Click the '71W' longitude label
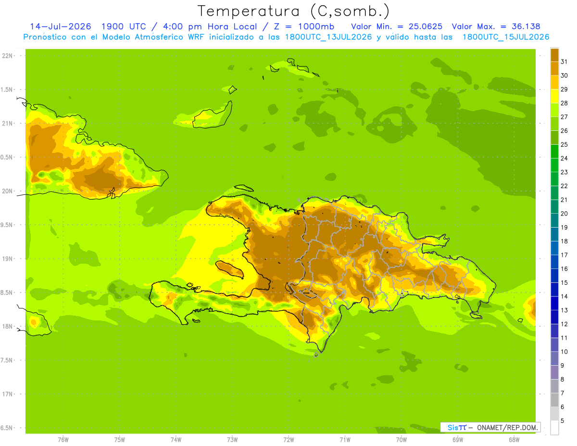 tap(345, 439)
